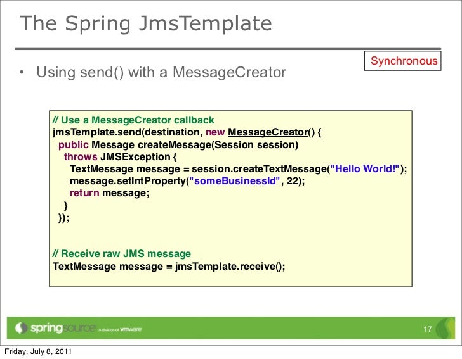The height and width of the screenshot is (359, 462).
Task: Click the "throws JMSException {" line
Action: [120, 157]
